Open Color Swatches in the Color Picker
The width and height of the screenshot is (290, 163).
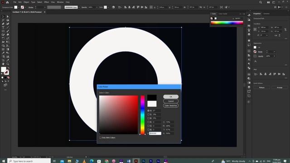pyautogui.click(x=171, y=105)
